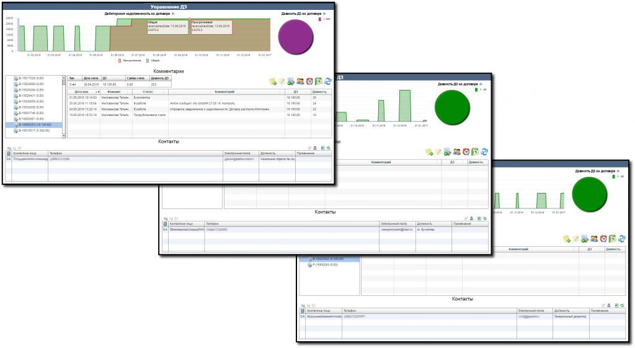Toggle Просроченная legend marker under chart
This screenshot has height=348, width=635.
click(120, 60)
